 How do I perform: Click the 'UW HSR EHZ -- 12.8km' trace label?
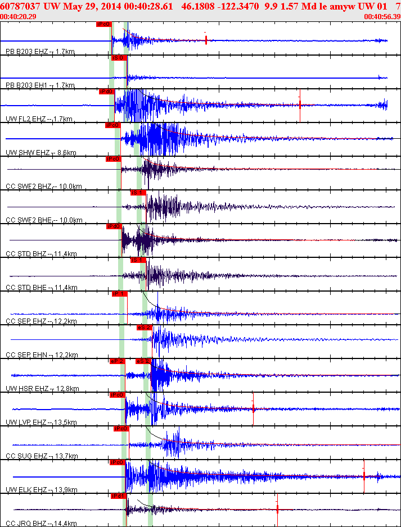click(42, 389)
